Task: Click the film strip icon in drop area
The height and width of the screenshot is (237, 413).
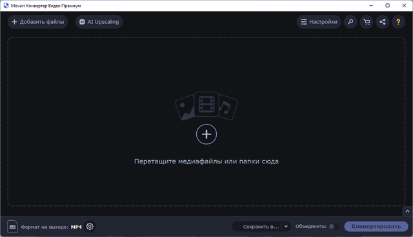Action: tap(206, 104)
